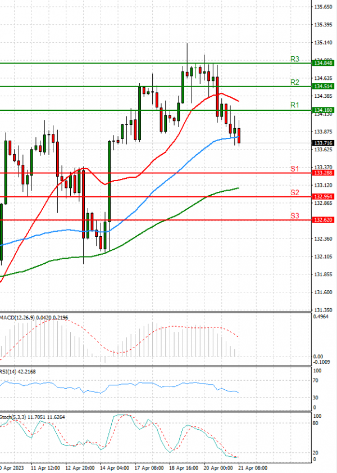Image resolution: width=337 pixels, height=473 pixels.
Task: Click the RSI scale value 70
Action: [315, 381]
